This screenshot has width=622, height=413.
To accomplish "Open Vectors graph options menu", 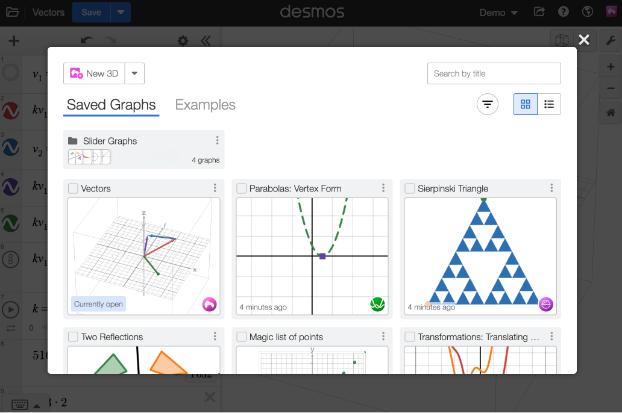I will 215,188.
